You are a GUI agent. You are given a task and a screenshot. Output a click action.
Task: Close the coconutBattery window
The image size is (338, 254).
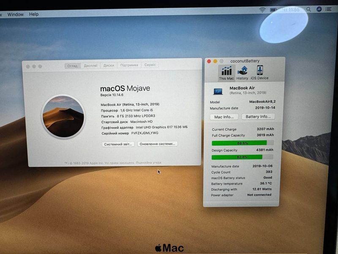click(209, 61)
